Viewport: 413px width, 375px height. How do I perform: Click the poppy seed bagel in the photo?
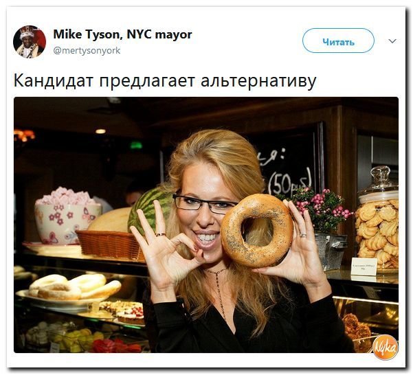[x=257, y=231]
